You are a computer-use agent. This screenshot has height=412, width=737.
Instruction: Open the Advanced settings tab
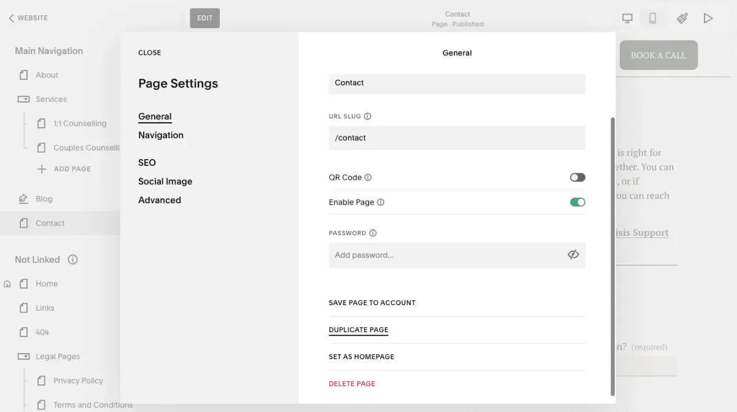160,200
